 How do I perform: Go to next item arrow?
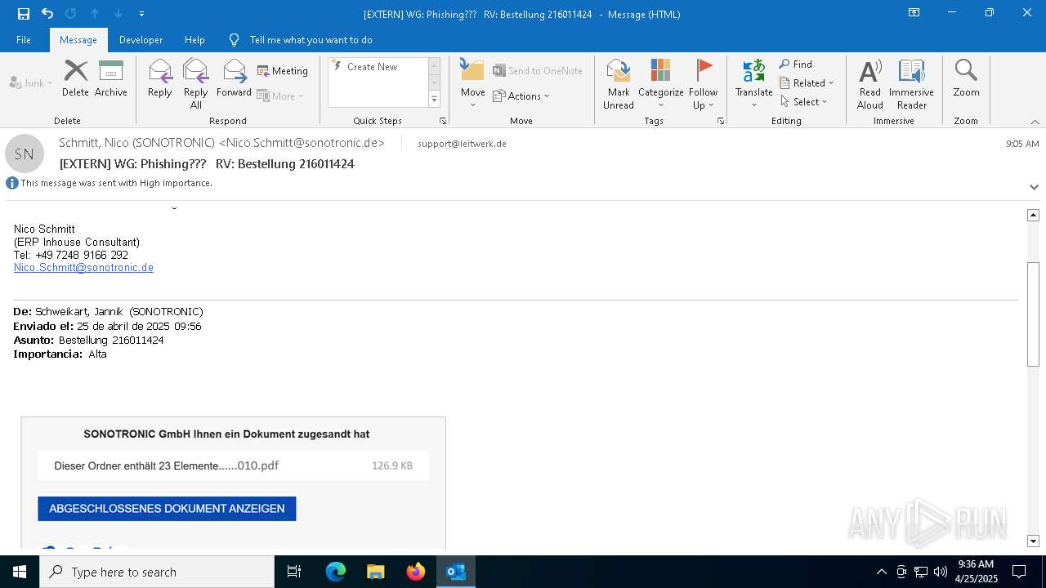(x=118, y=14)
